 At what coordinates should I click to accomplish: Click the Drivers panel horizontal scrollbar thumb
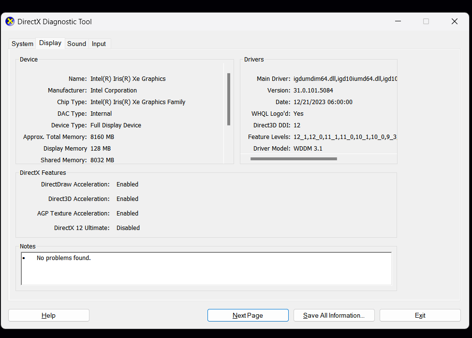294,159
